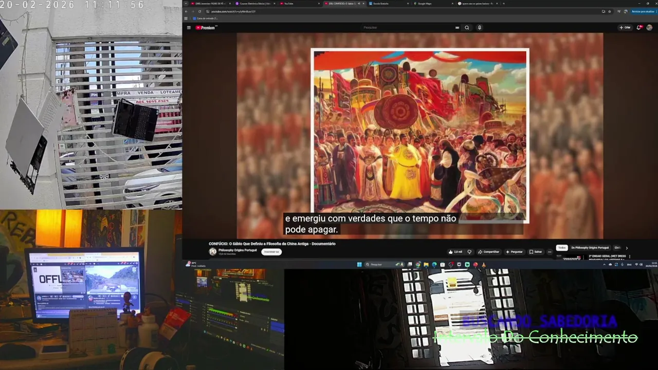This screenshot has height=370, width=658.
Task: Click the Compartilhar share button
Action: click(x=489, y=252)
